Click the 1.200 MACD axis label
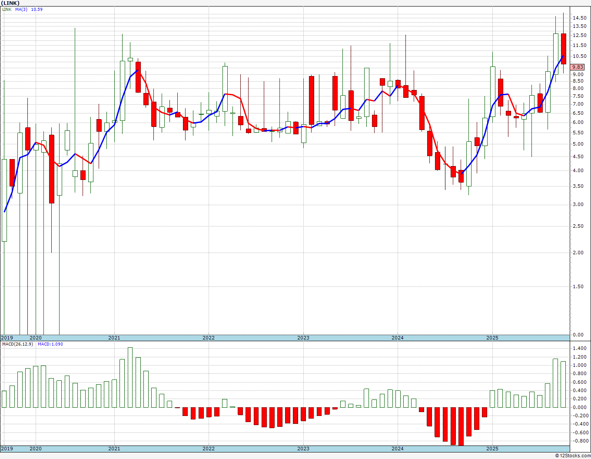Screen dimensions: 591x459 pyautogui.click(x=579, y=357)
